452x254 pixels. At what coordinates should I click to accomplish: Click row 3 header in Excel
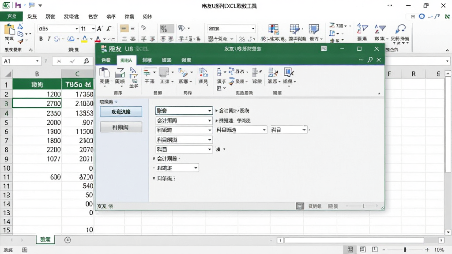(x=6, y=103)
